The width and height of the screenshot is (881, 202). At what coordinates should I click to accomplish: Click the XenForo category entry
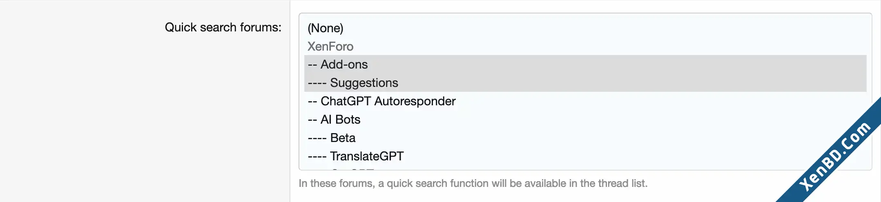(x=585, y=46)
